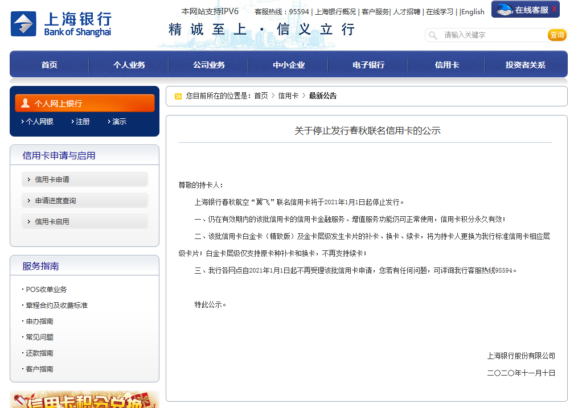This screenshot has height=408, width=574.
Task: Open the 投资者关系 navigation tab
Action: click(525, 65)
